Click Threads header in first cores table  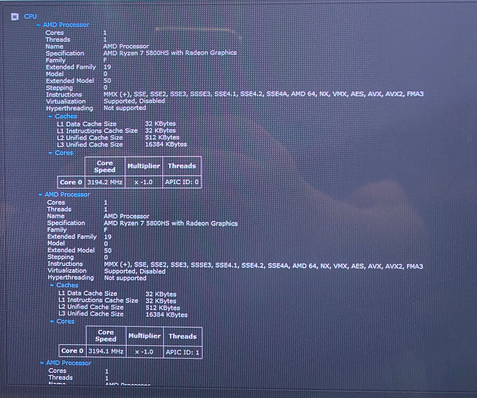[x=182, y=166]
